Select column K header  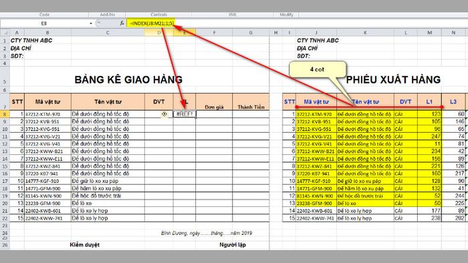365,33
